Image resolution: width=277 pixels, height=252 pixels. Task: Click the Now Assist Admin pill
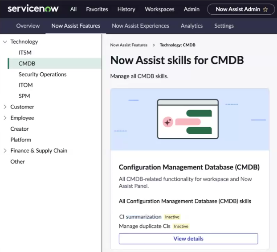(x=241, y=9)
